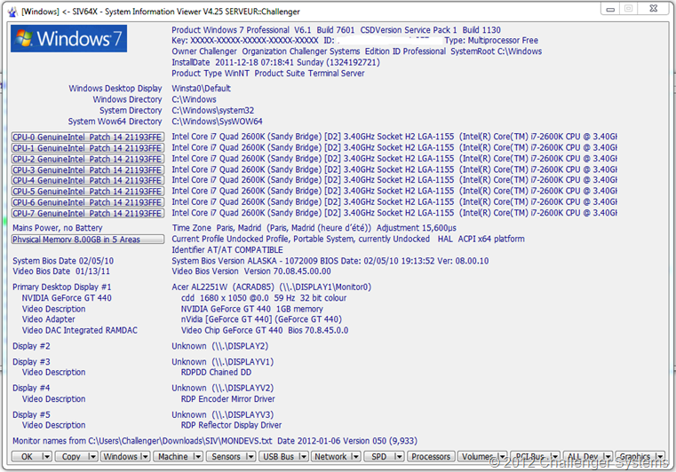Click Identifier AT/AT COMPATIBLE text
The image size is (676, 472).
coord(227,250)
